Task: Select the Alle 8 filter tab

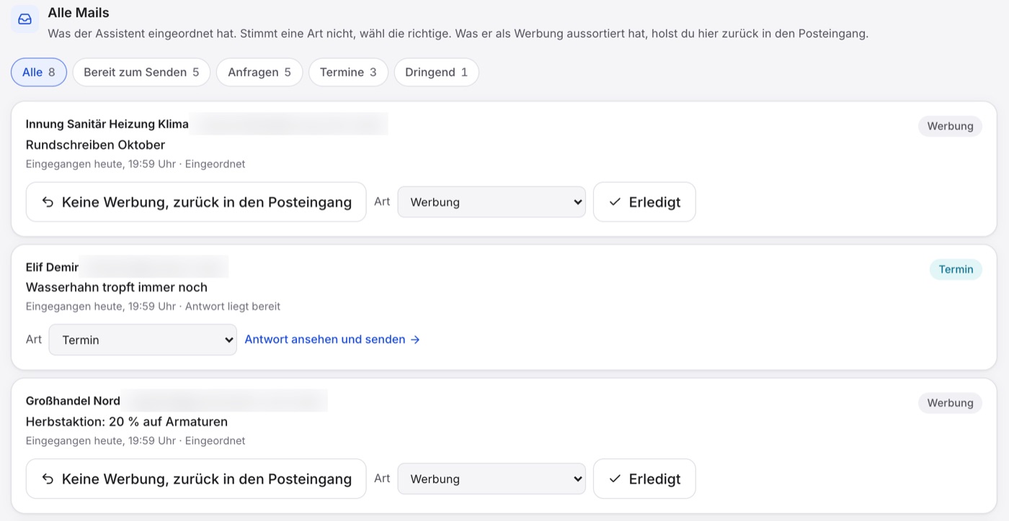Action: click(x=39, y=72)
